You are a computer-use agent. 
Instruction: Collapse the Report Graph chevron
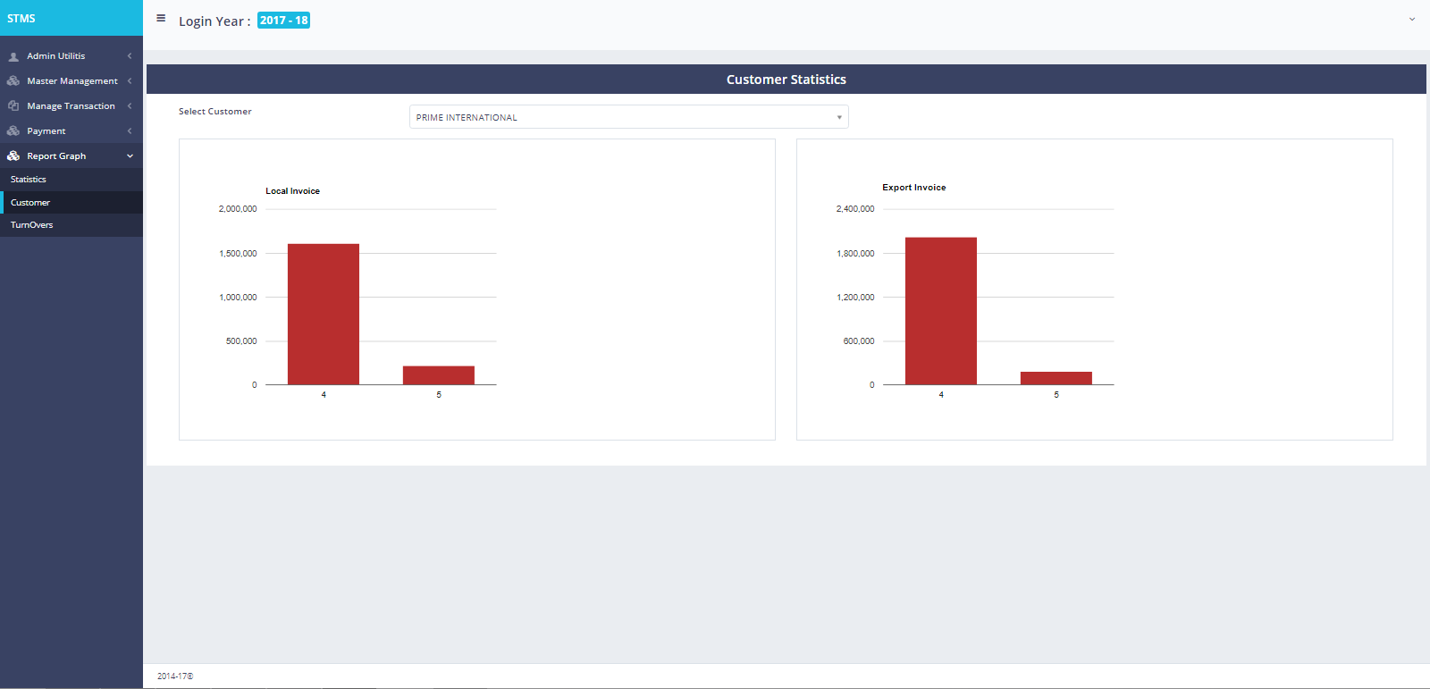pyautogui.click(x=130, y=156)
